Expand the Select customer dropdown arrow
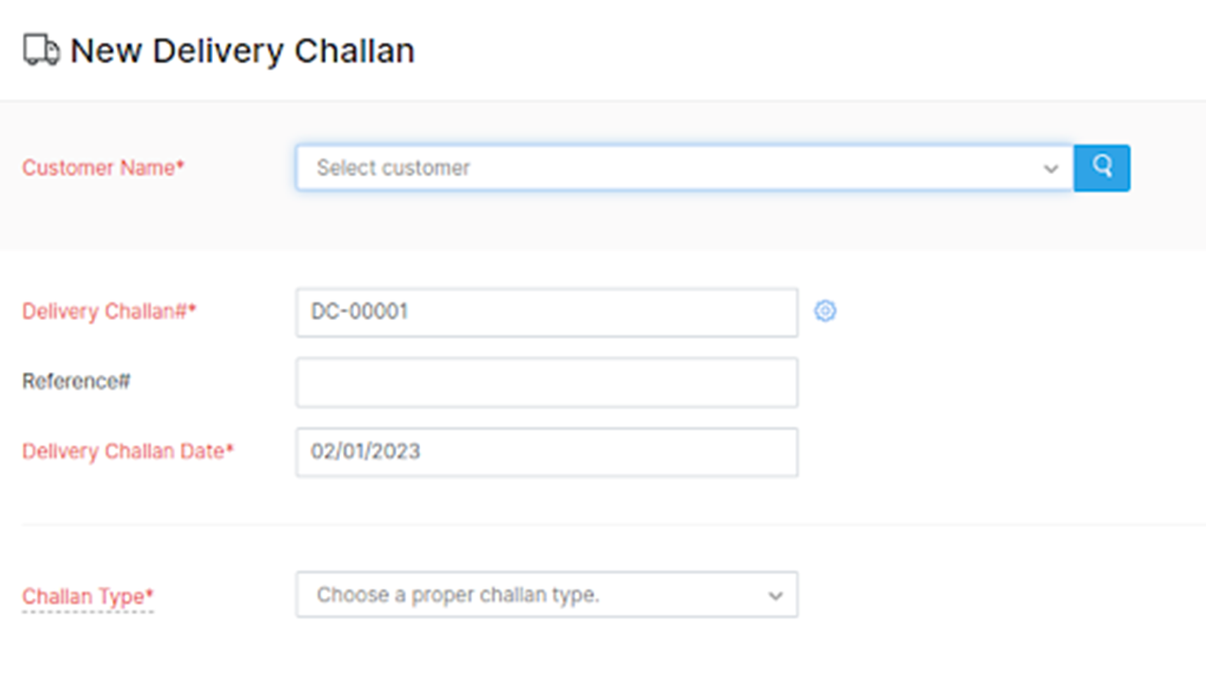This screenshot has width=1206, height=678. [1051, 169]
